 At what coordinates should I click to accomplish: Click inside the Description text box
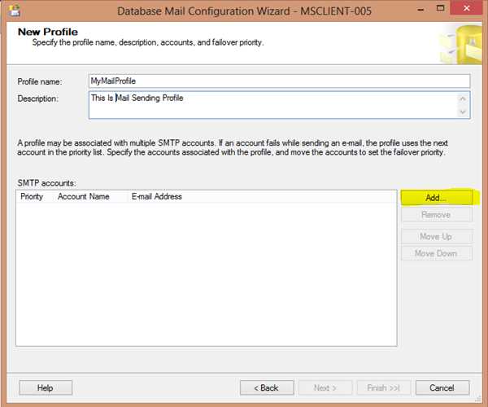272,104
